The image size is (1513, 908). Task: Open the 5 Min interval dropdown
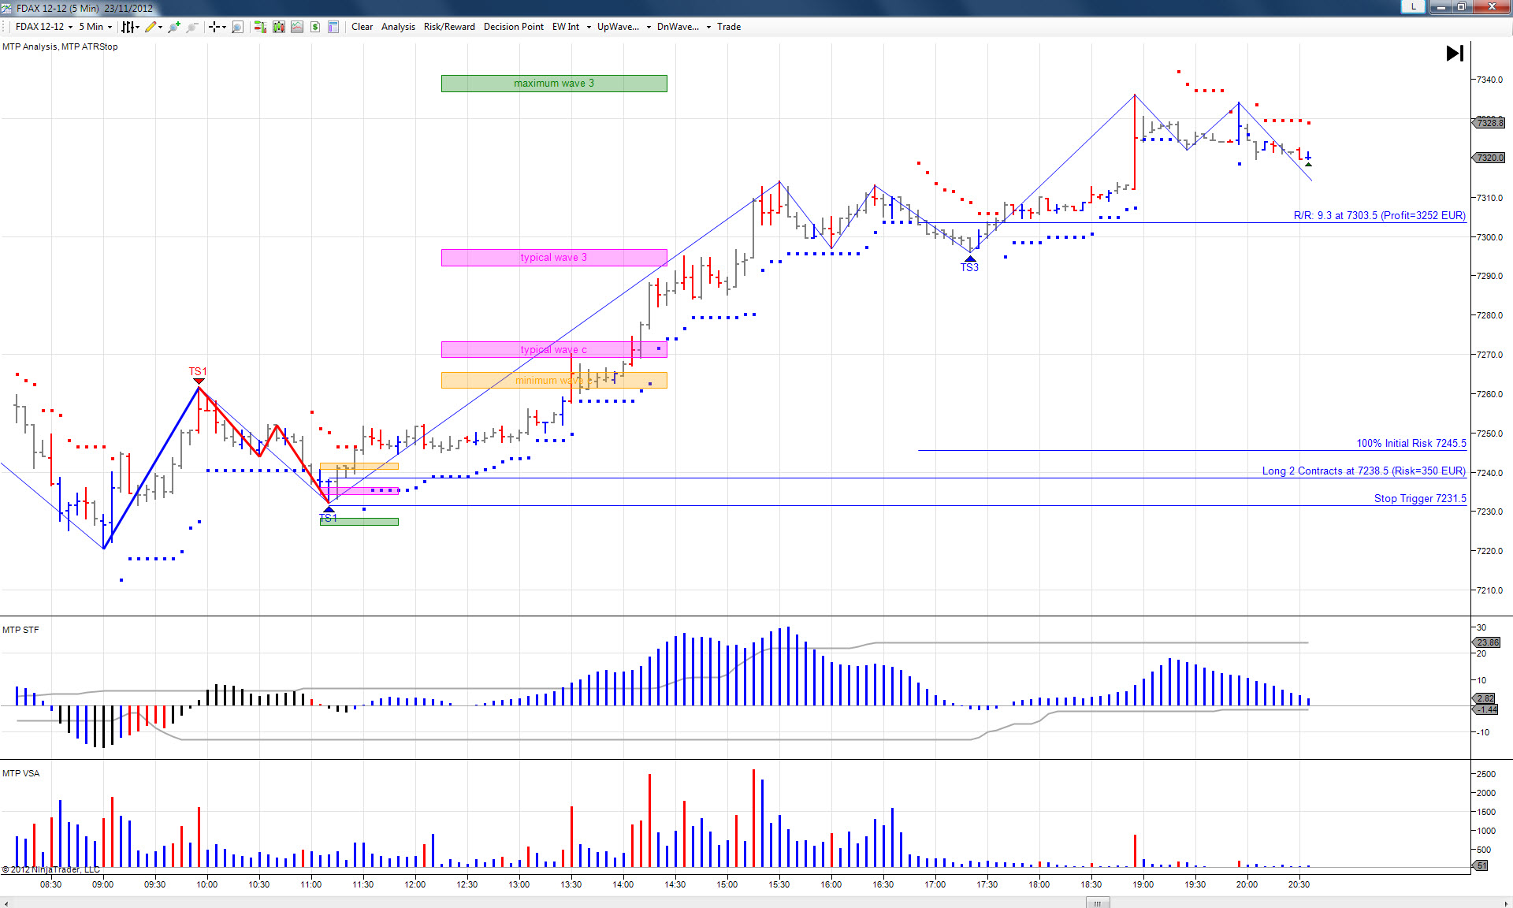[x=95, y=27]
